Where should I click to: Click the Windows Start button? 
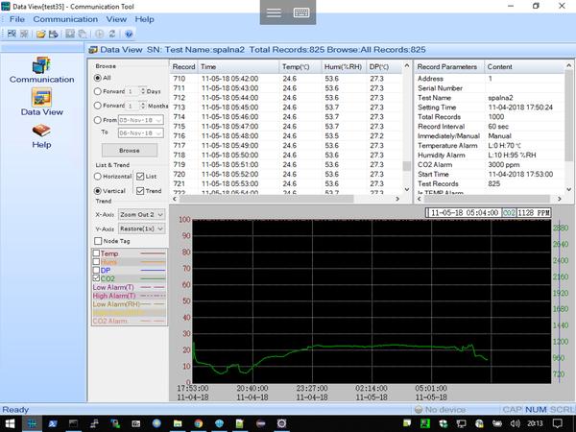tap(12, 422)
